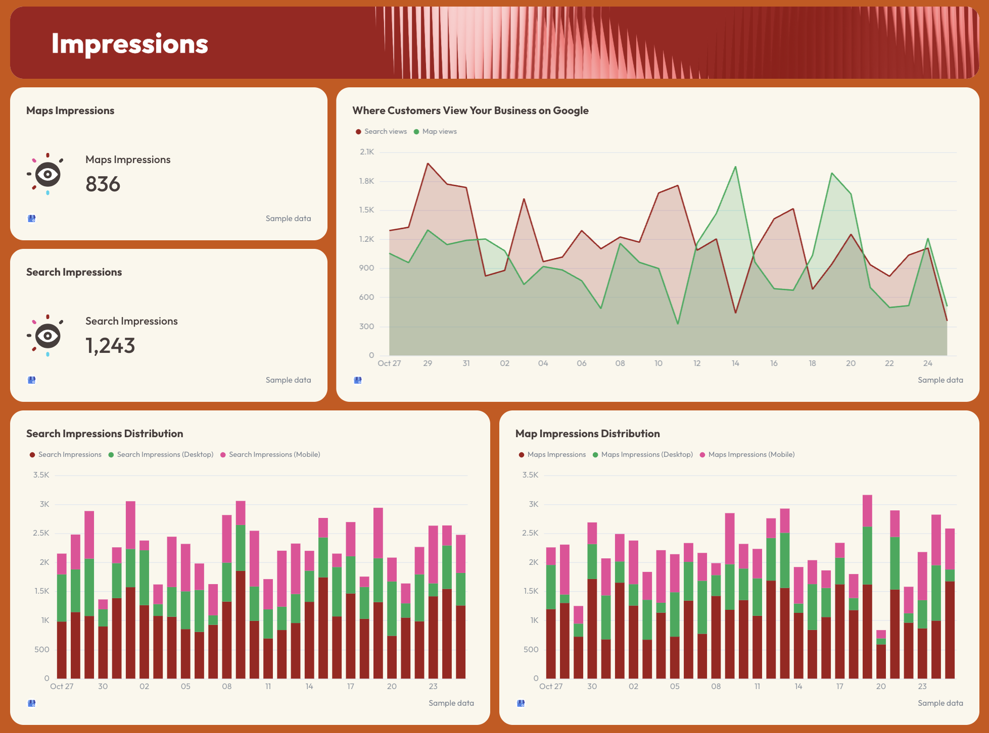Click the red dot beside Search views legend
Image resolution: width=989 pixels, height=733 pixels.
click(x=358, y=131)
